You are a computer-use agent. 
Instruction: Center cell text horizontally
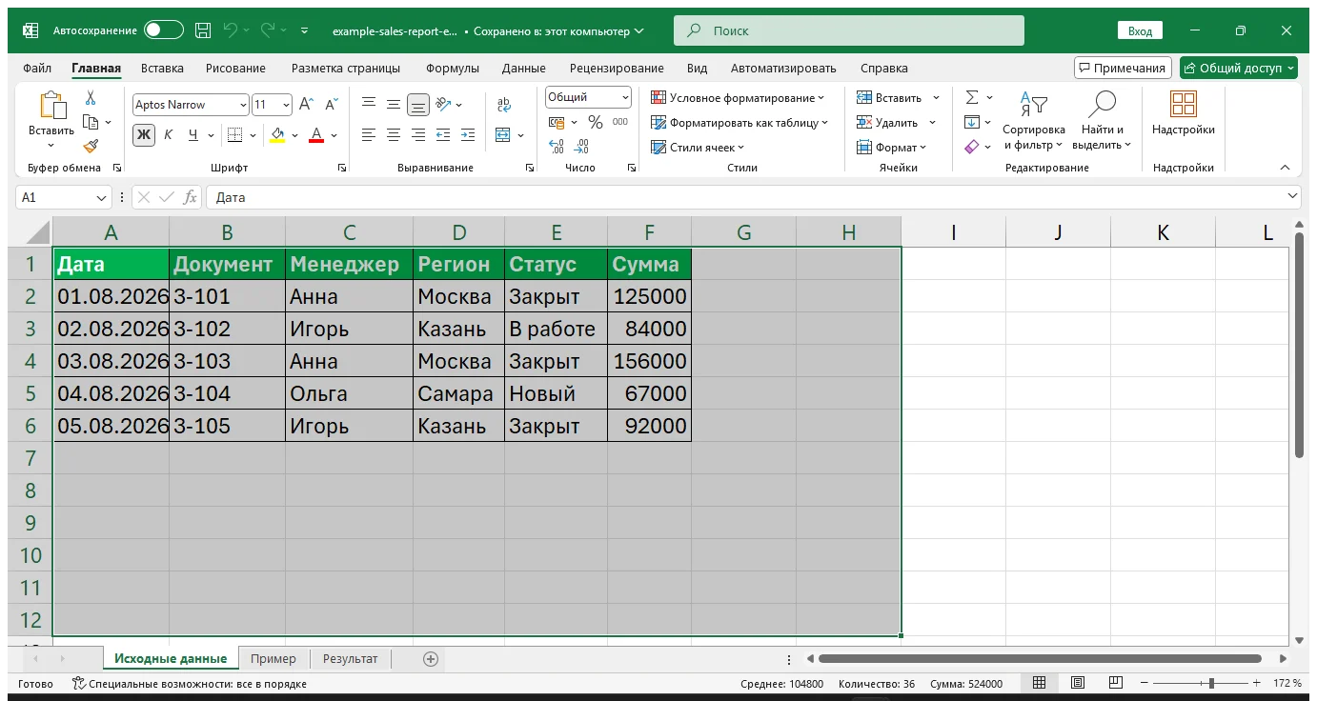pos(393,135)
